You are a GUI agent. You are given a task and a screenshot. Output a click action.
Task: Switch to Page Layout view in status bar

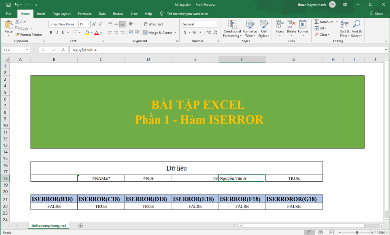tap(320, 232)
